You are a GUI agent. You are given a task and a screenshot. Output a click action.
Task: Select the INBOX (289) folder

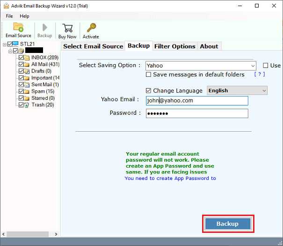pos(44,58)
